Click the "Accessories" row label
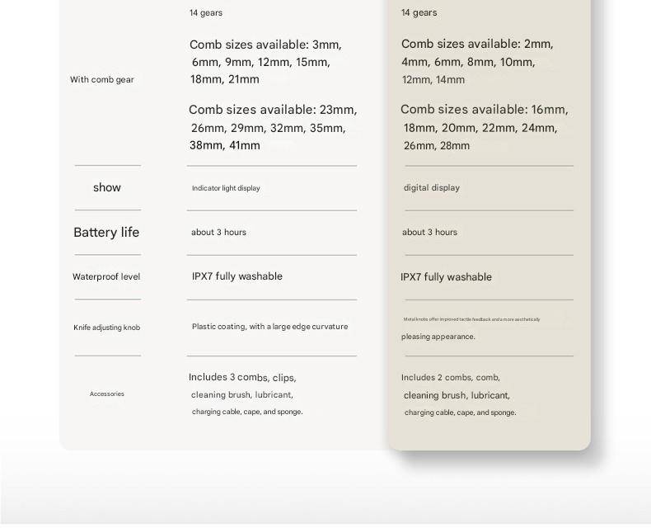Viewport: 651px width, 528px height. pyautogui.click(x=106, y=394)
